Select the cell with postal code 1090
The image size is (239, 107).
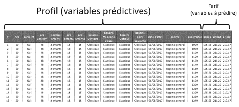[195, 49]
